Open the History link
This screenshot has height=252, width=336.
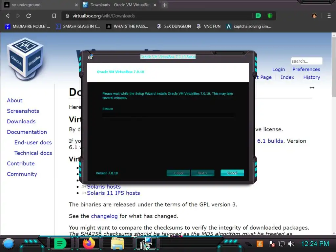click(312, 77)
